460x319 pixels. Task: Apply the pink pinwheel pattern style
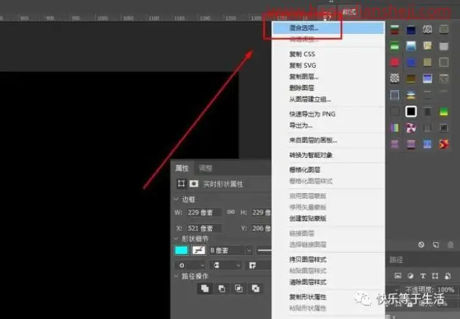(x=411, y=128)
